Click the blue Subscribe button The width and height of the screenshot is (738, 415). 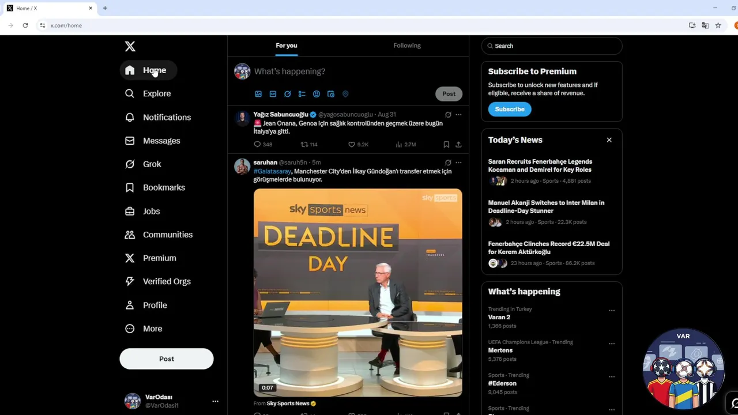coord(510,109)
